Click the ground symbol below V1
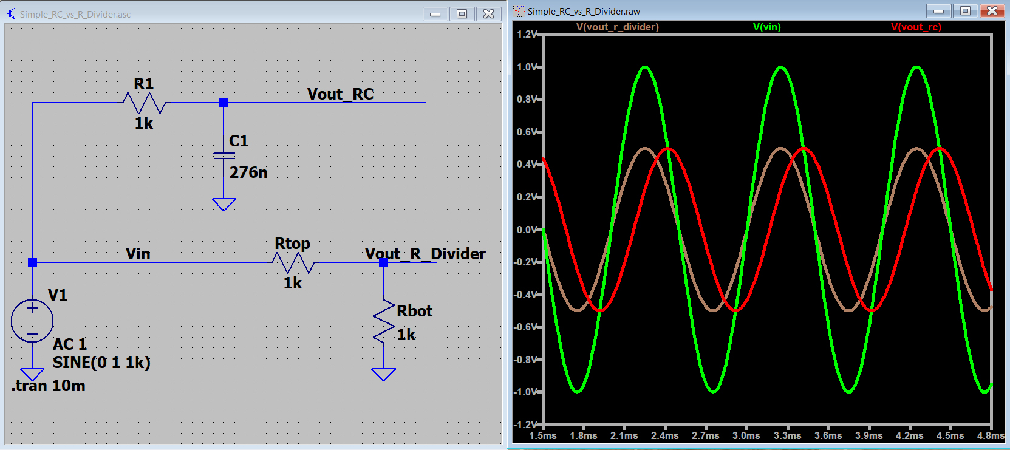 pyautogui.click(x=32, y=374)
